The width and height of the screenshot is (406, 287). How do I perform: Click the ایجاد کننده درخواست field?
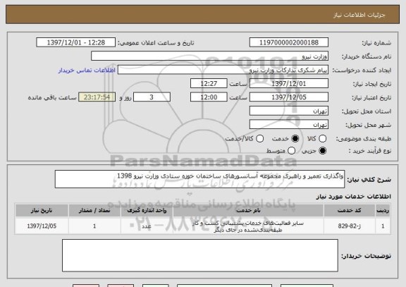(x=223, y=70)
